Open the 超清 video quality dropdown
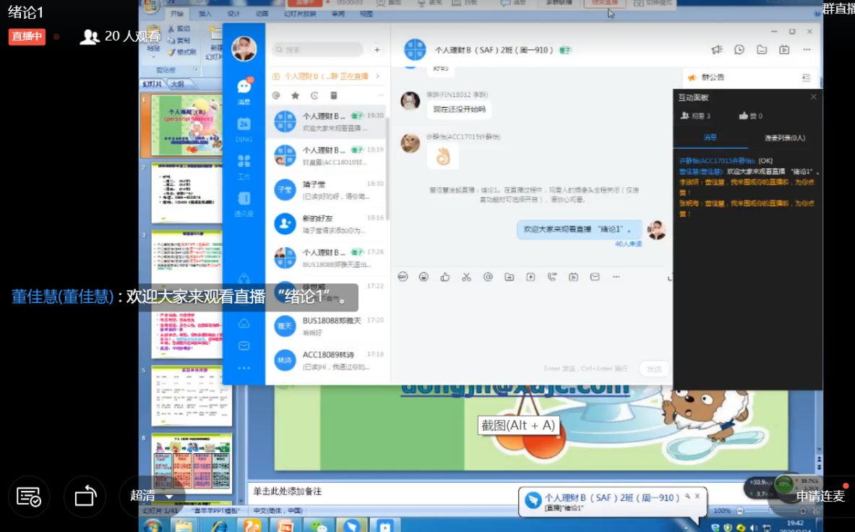855x532 pixels. click(152, 496)
